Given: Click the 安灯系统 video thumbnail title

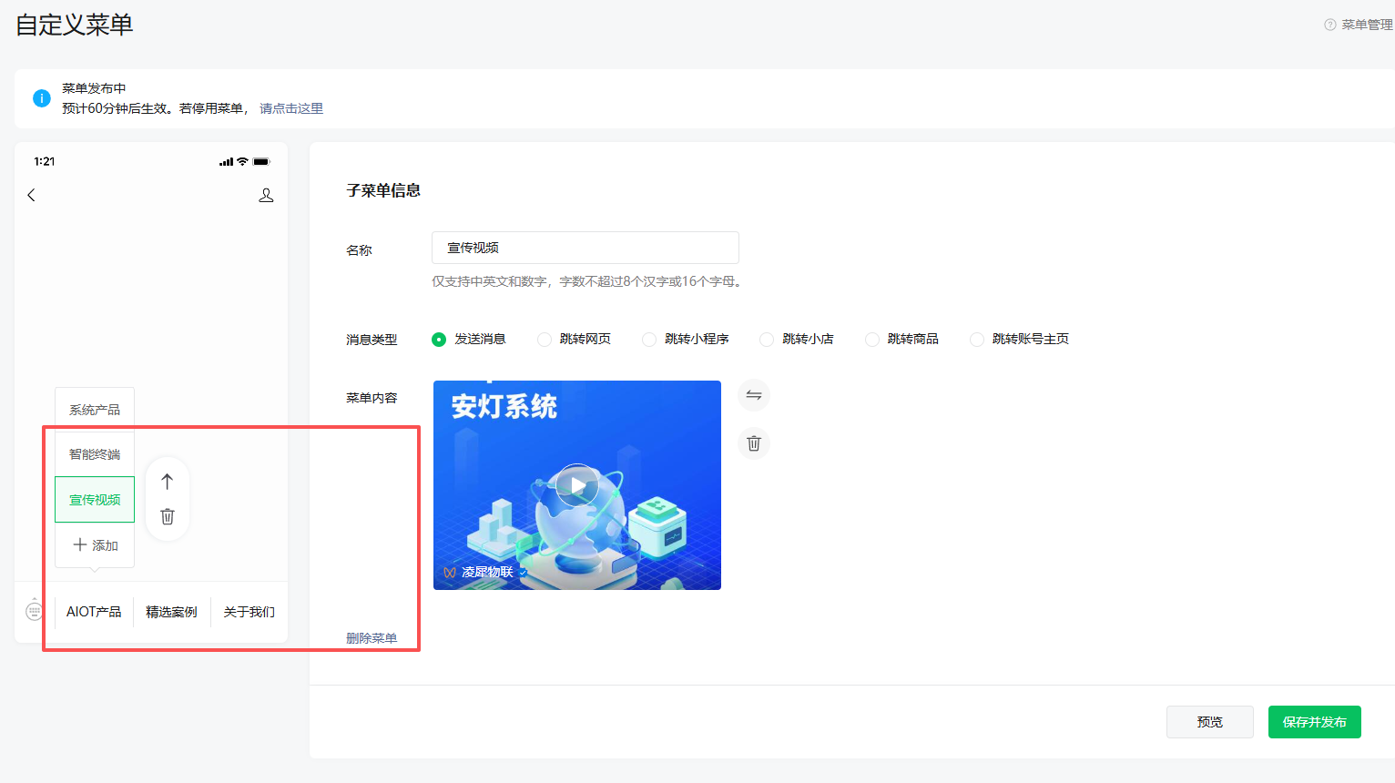Looking at the screenshot, I should pyautogui.click(x=504, y=406).
